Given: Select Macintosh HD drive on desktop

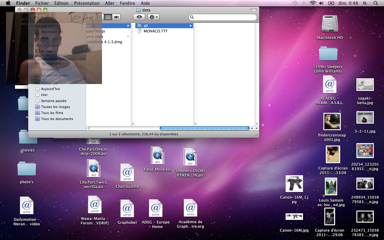Looking at the screenshot, I should coord(330,24).
